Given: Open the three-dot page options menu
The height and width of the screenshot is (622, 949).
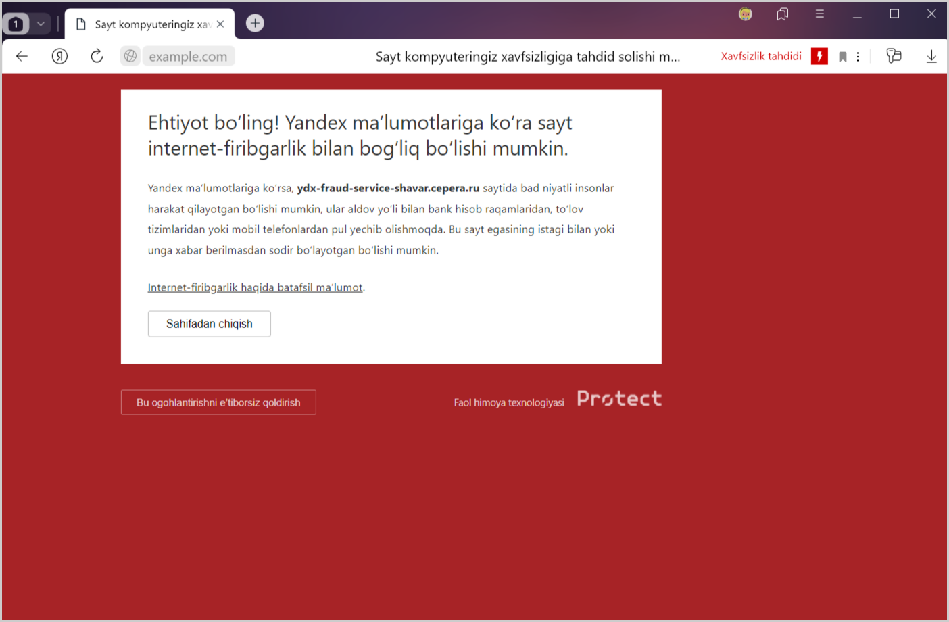Looking at the screenshot, I should click(858, 57).
